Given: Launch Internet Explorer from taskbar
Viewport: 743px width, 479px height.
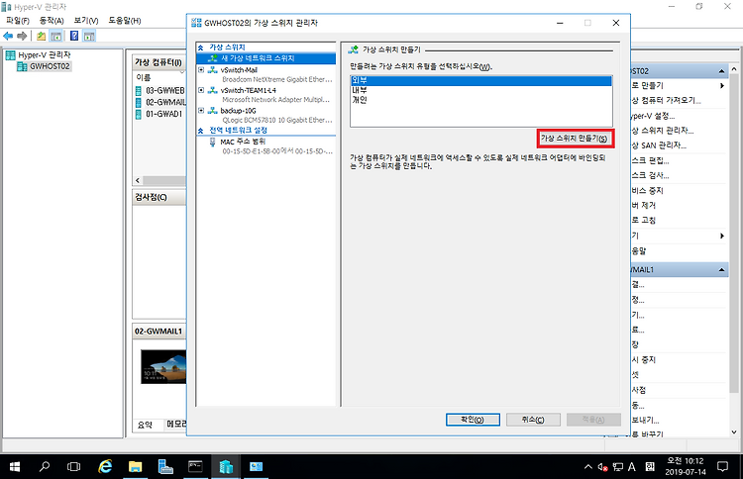Looking at the screenshot, I should [x=105, y=467].
